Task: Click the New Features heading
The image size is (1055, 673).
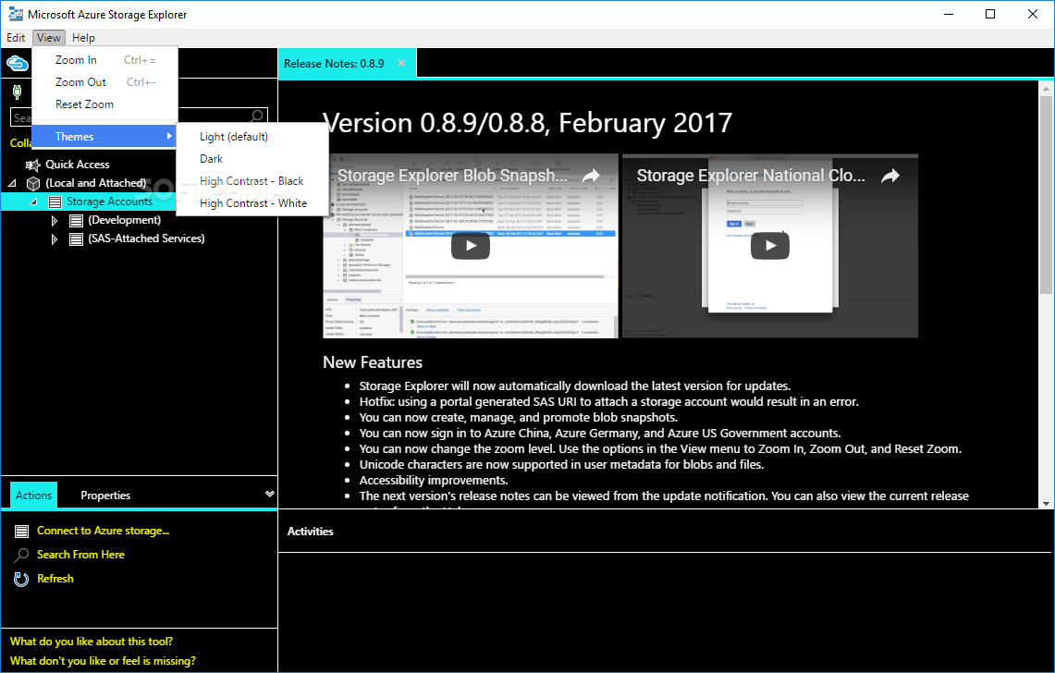Action: 373,362
